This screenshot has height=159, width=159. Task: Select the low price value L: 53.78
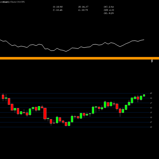(83, 10)
